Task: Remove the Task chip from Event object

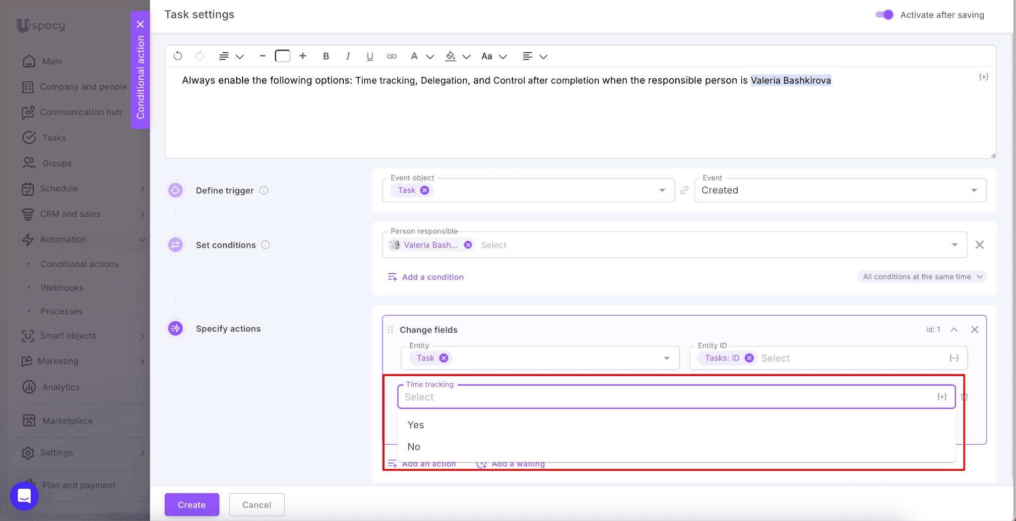Action: click(x=425, y=190)
